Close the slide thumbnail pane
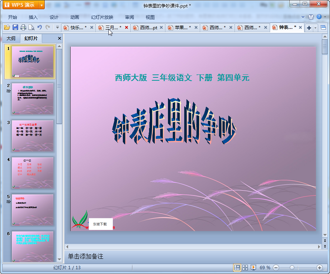Image resolution: width=330 pixels, height=274 pixels. pos(59,39)
